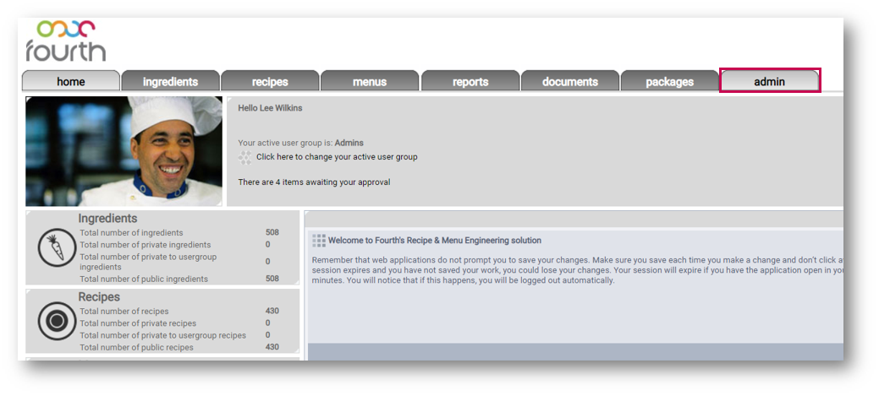This screenshot has width=879, height=396.
Task: Click the grid icon beside Welcome heading
Action: 318,241
